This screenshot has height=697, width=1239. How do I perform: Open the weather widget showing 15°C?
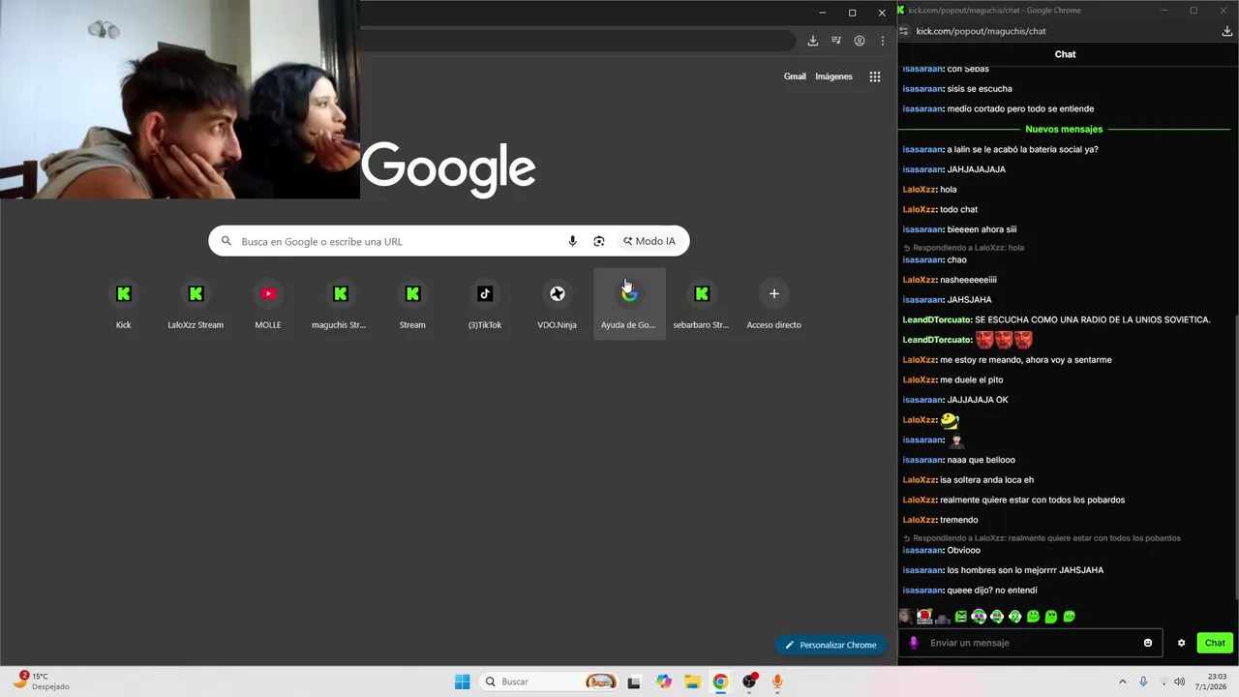click(x=41, y=682)
